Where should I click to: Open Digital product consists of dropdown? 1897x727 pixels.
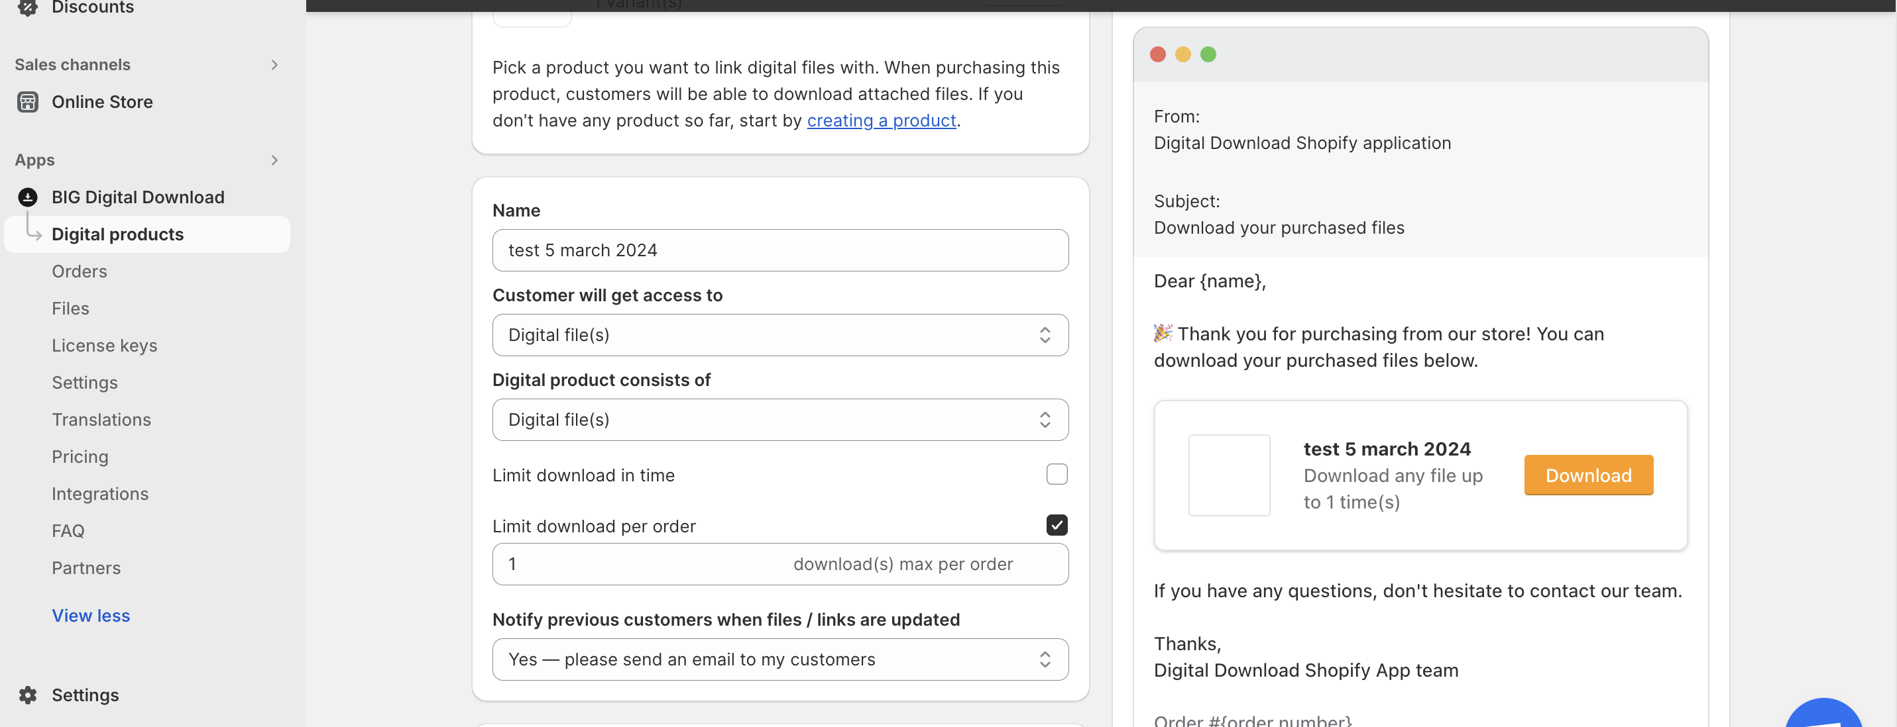tap(780, 420)
